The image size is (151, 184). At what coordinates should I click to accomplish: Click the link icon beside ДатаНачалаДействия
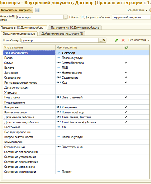59,117
